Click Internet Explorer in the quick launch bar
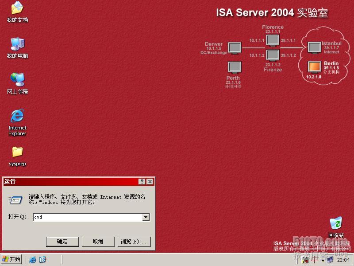This screenshot has height=266, width=354. point(33,259)
